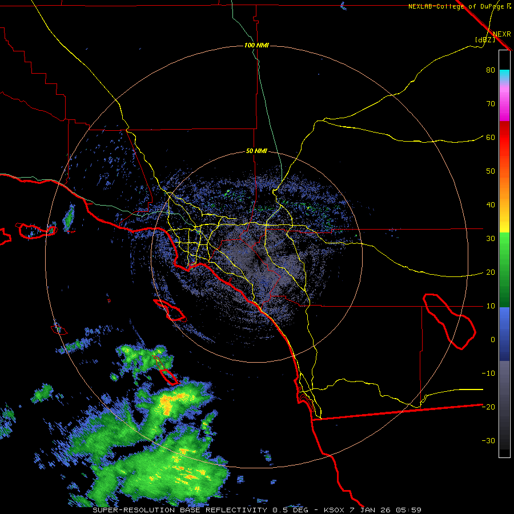Click the -20 value on dBZ scale

click(x=488, y=407)
